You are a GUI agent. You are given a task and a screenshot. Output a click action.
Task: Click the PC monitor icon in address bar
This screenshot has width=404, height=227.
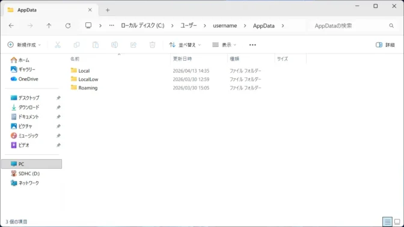pos(88,25)
